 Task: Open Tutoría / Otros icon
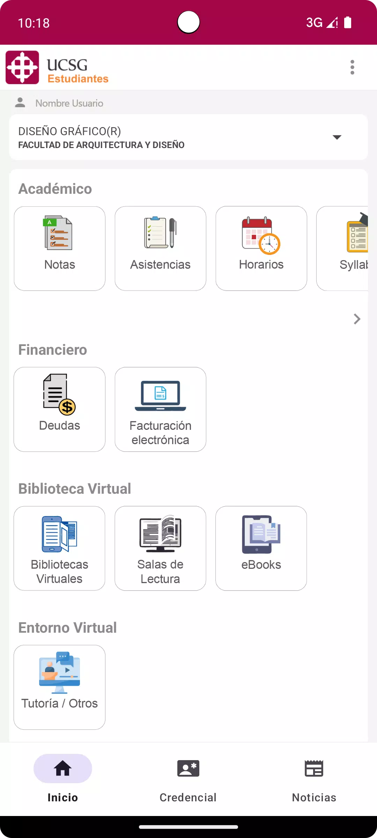pyautogui.click(x=59, y=672)
